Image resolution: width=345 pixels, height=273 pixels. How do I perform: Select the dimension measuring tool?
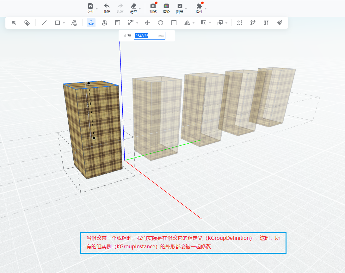pyautogui.click(x=266, y=23)
